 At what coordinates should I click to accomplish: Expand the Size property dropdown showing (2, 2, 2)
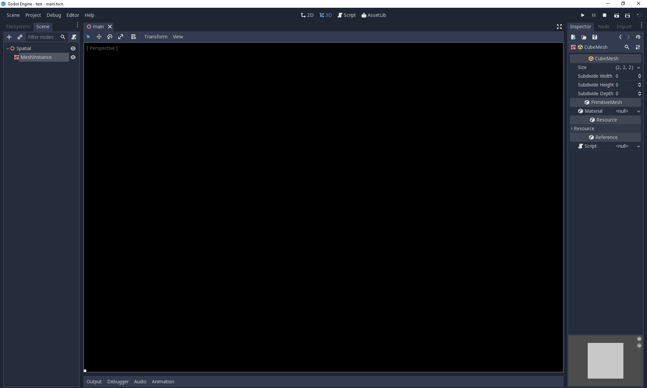(639, 68)
